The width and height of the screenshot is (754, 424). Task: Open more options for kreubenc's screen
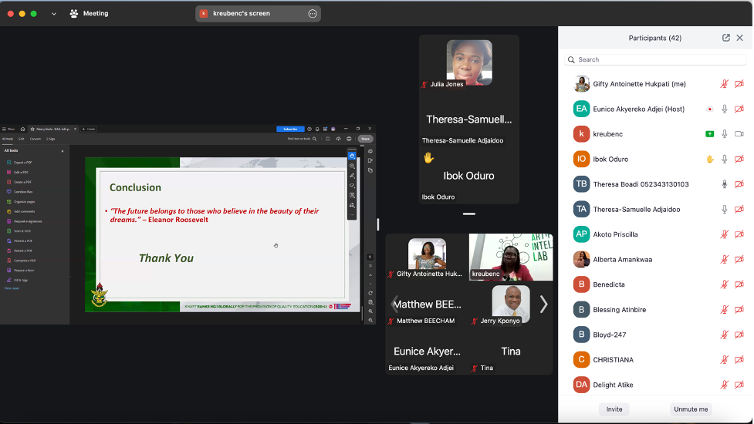(x=313, y=13)
